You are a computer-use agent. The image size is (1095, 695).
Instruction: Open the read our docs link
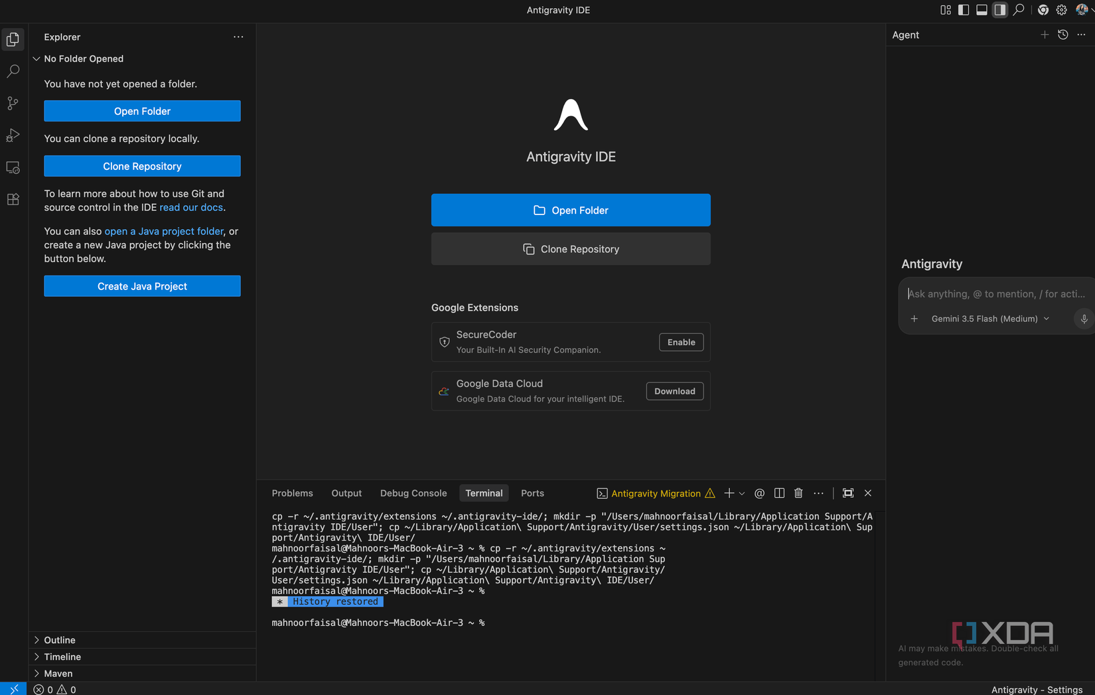[x=191, y=207]
